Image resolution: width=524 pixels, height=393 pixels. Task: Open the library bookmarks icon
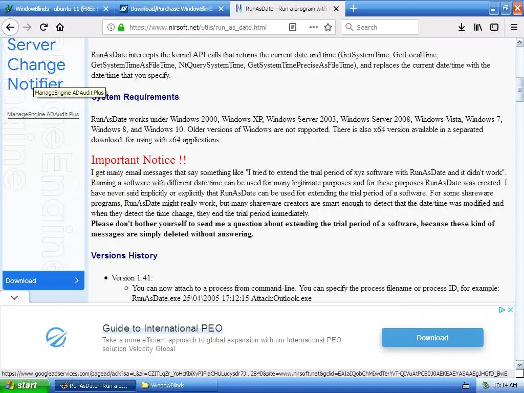[478, 27]
